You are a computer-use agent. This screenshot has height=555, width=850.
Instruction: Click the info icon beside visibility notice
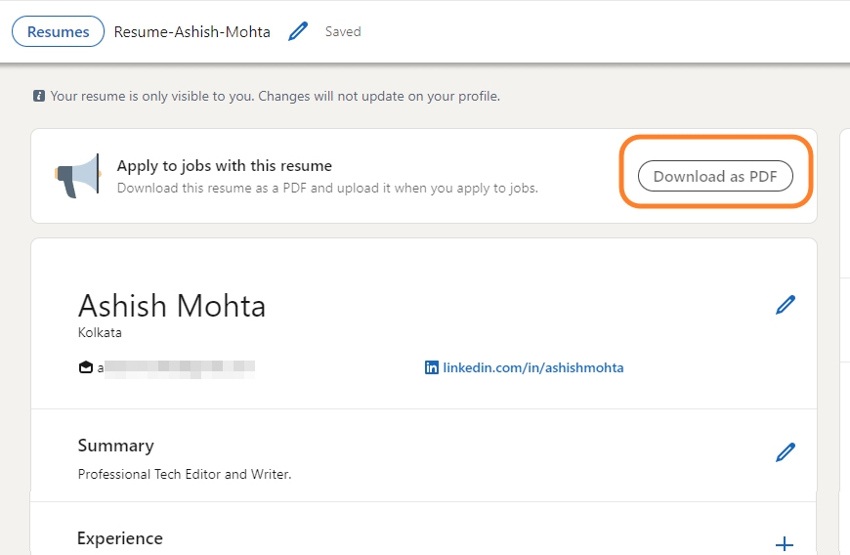click(x=39, y=97)
